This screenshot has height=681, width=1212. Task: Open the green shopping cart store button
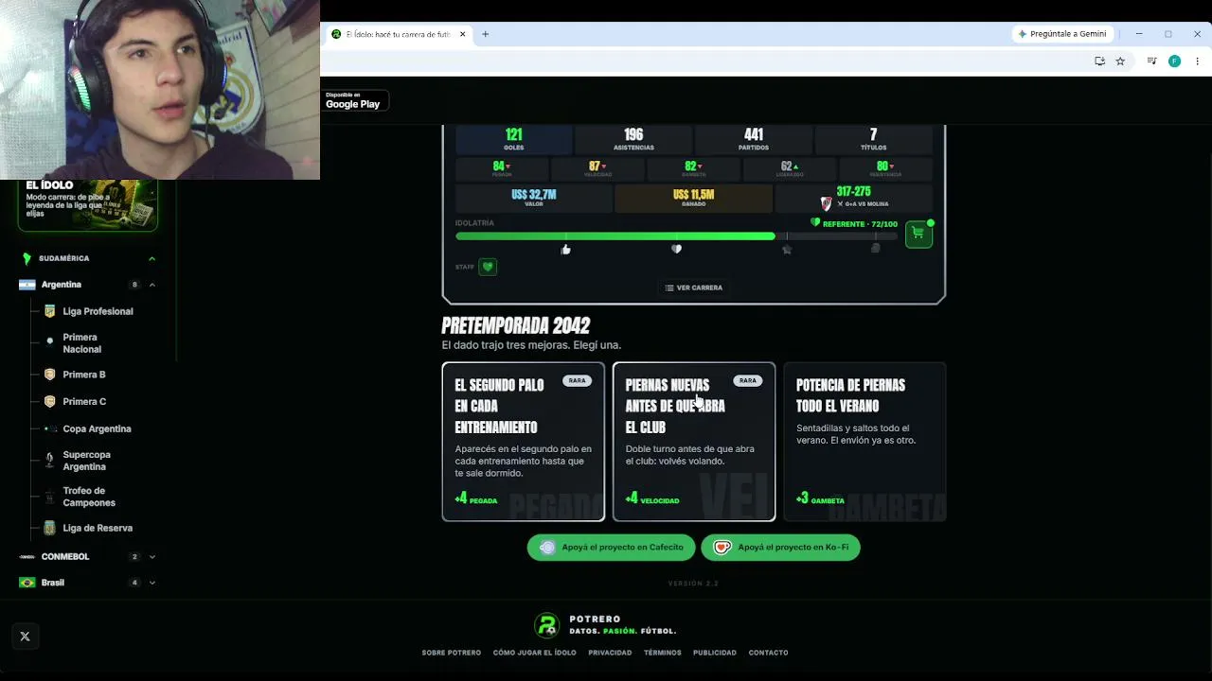pyautogui.click(x=918, y=234)
